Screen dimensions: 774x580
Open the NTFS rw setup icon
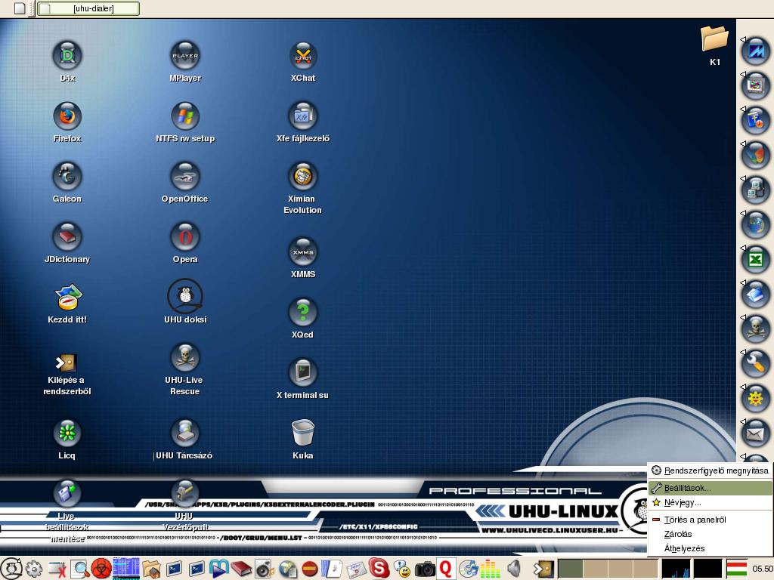[x=185, y=116]
